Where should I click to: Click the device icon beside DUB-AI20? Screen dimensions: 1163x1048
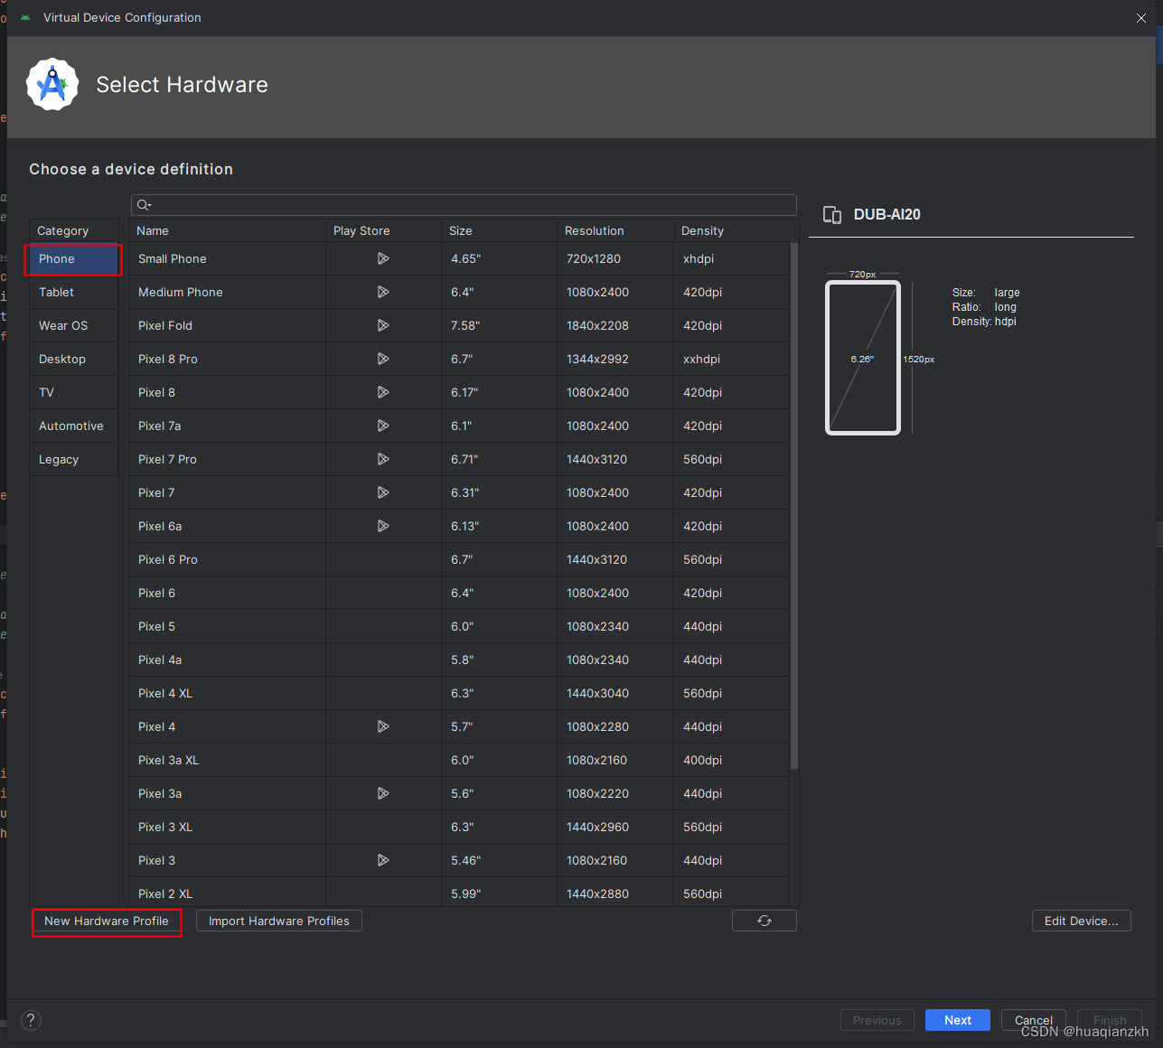pyautogui.click(x=832, y=215)
